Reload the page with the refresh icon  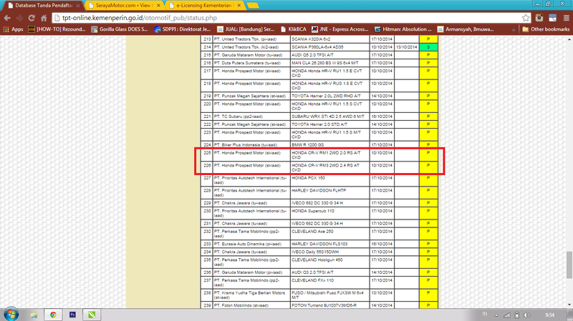click(x=32, y=18)
